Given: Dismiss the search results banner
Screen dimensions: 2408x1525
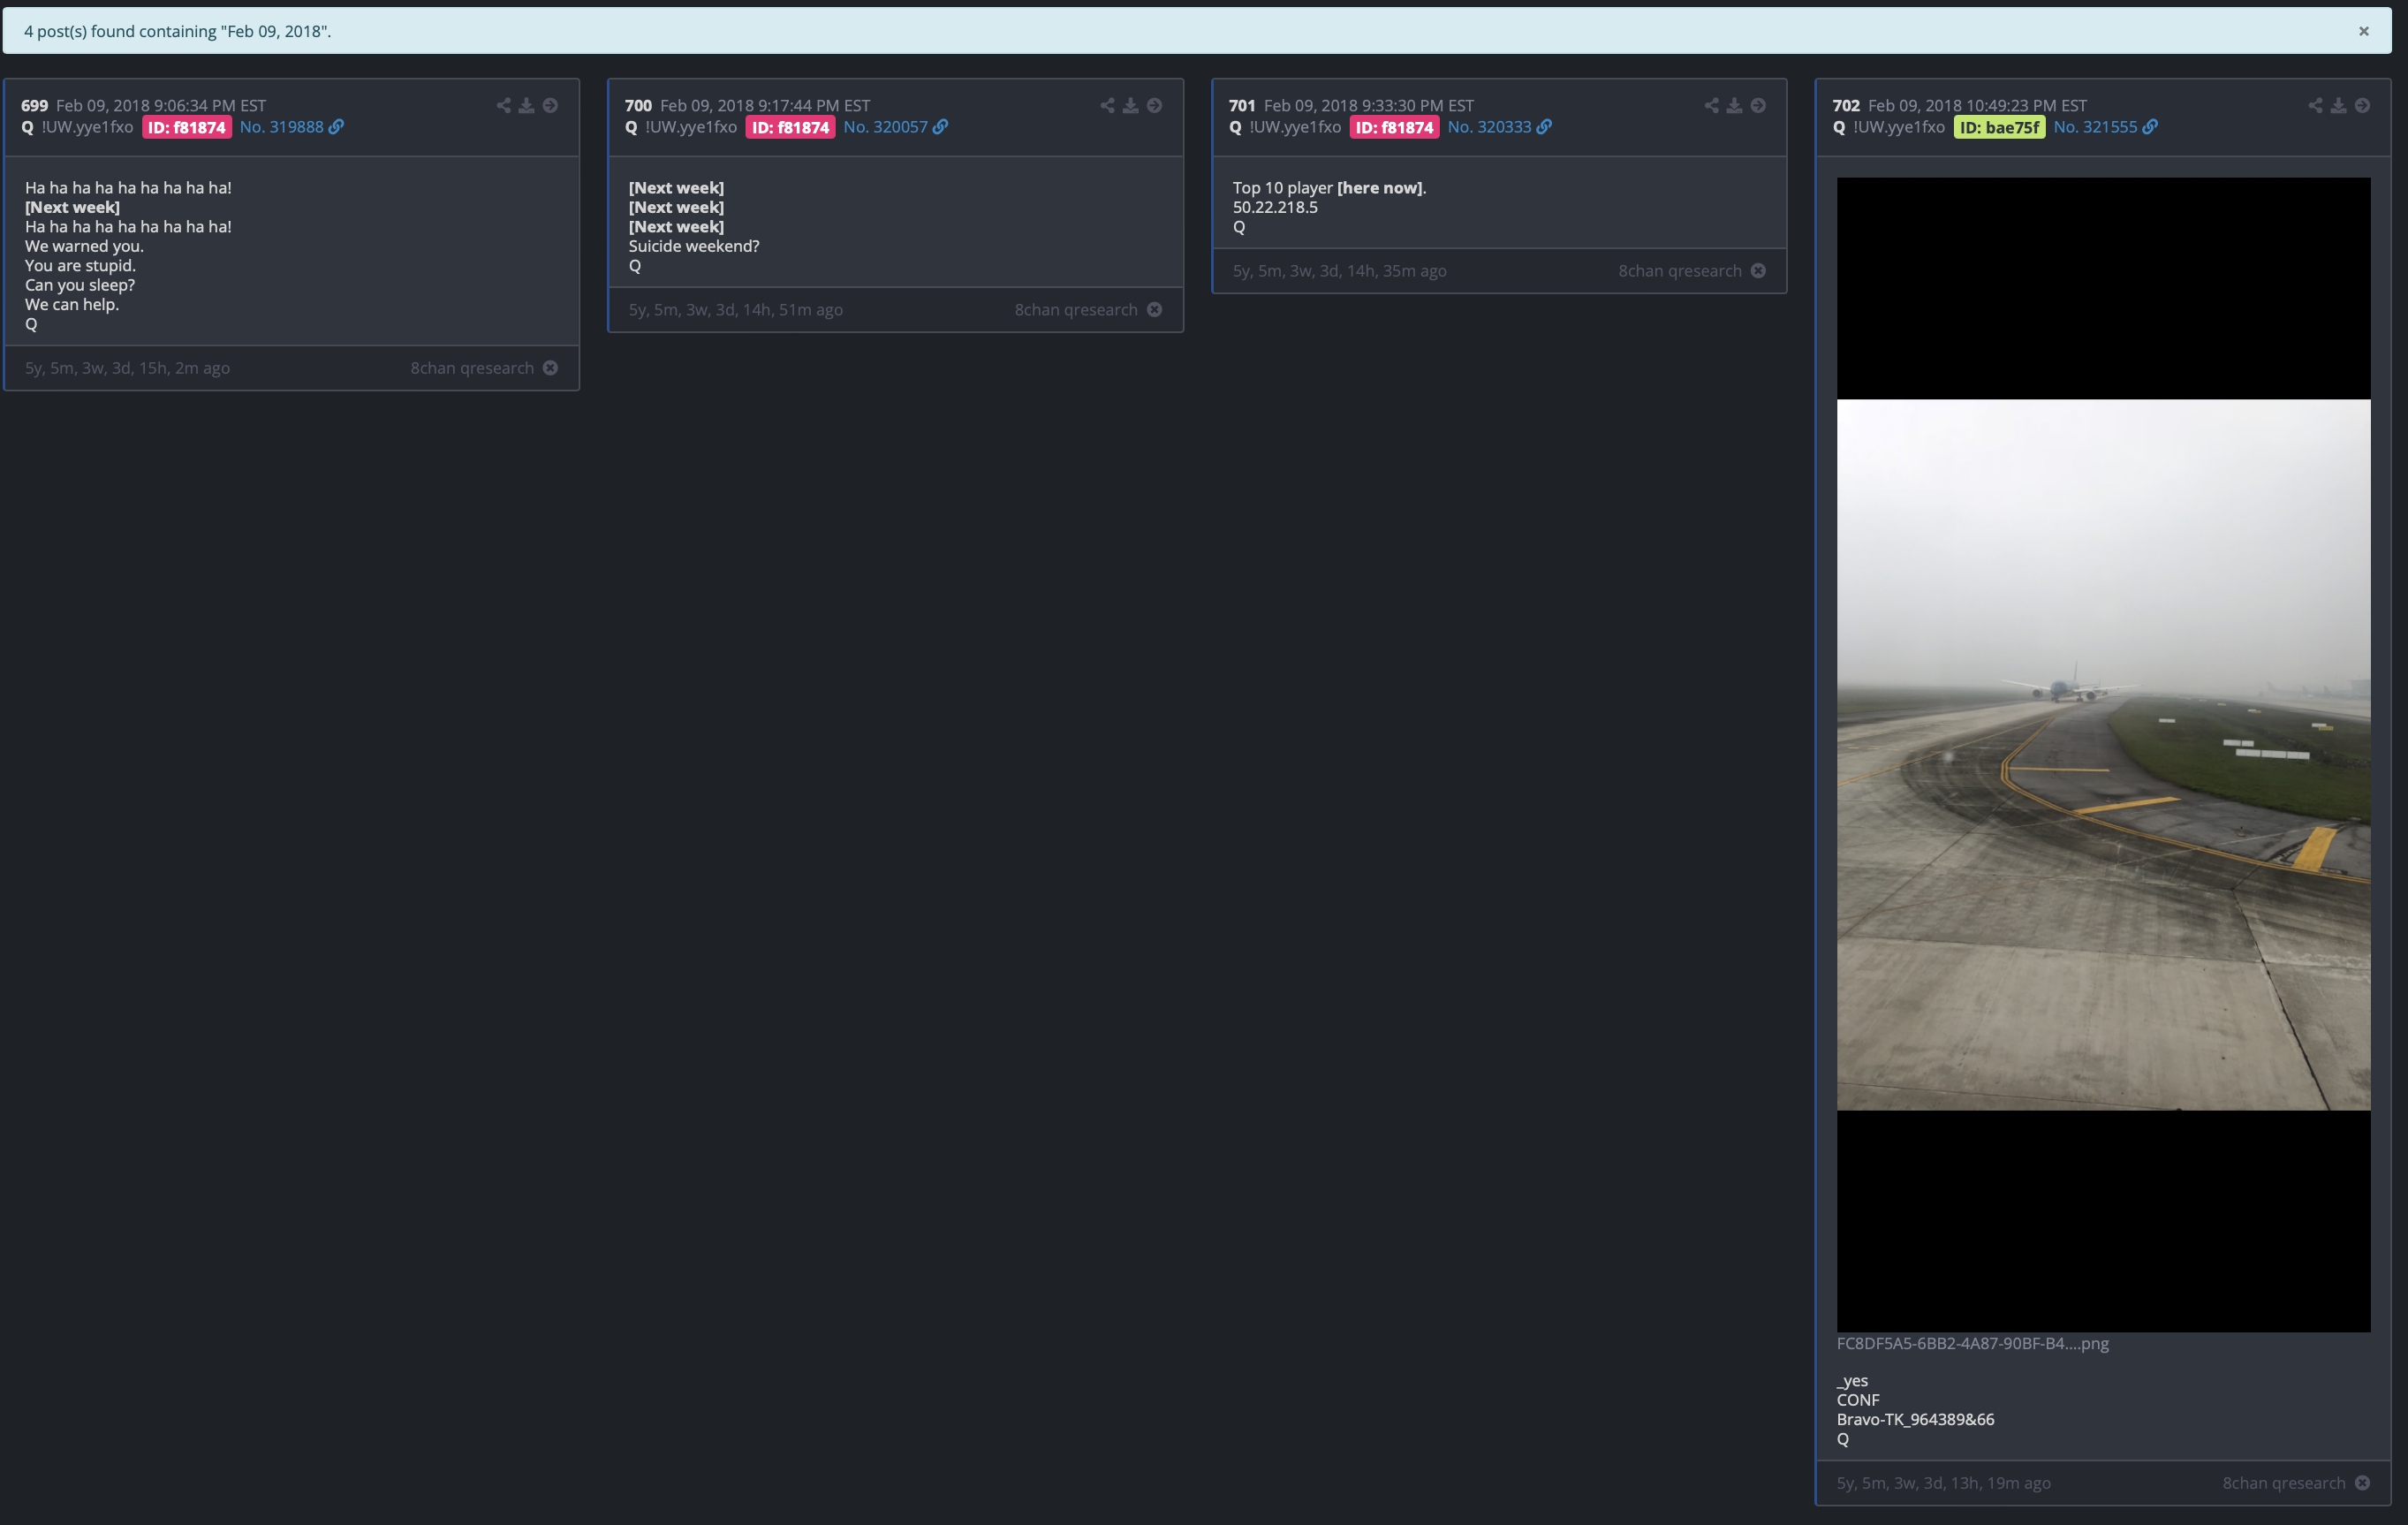Looking at the screenshot, I should pos(2364,31).
